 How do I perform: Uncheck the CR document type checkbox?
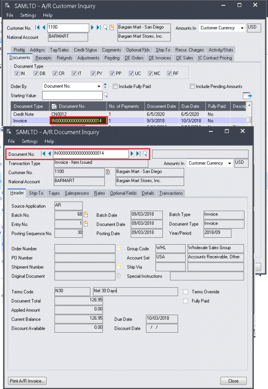[x=55, y=73]
